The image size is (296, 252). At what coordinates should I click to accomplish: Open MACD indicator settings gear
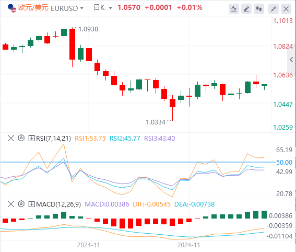(x=21, y=204)
